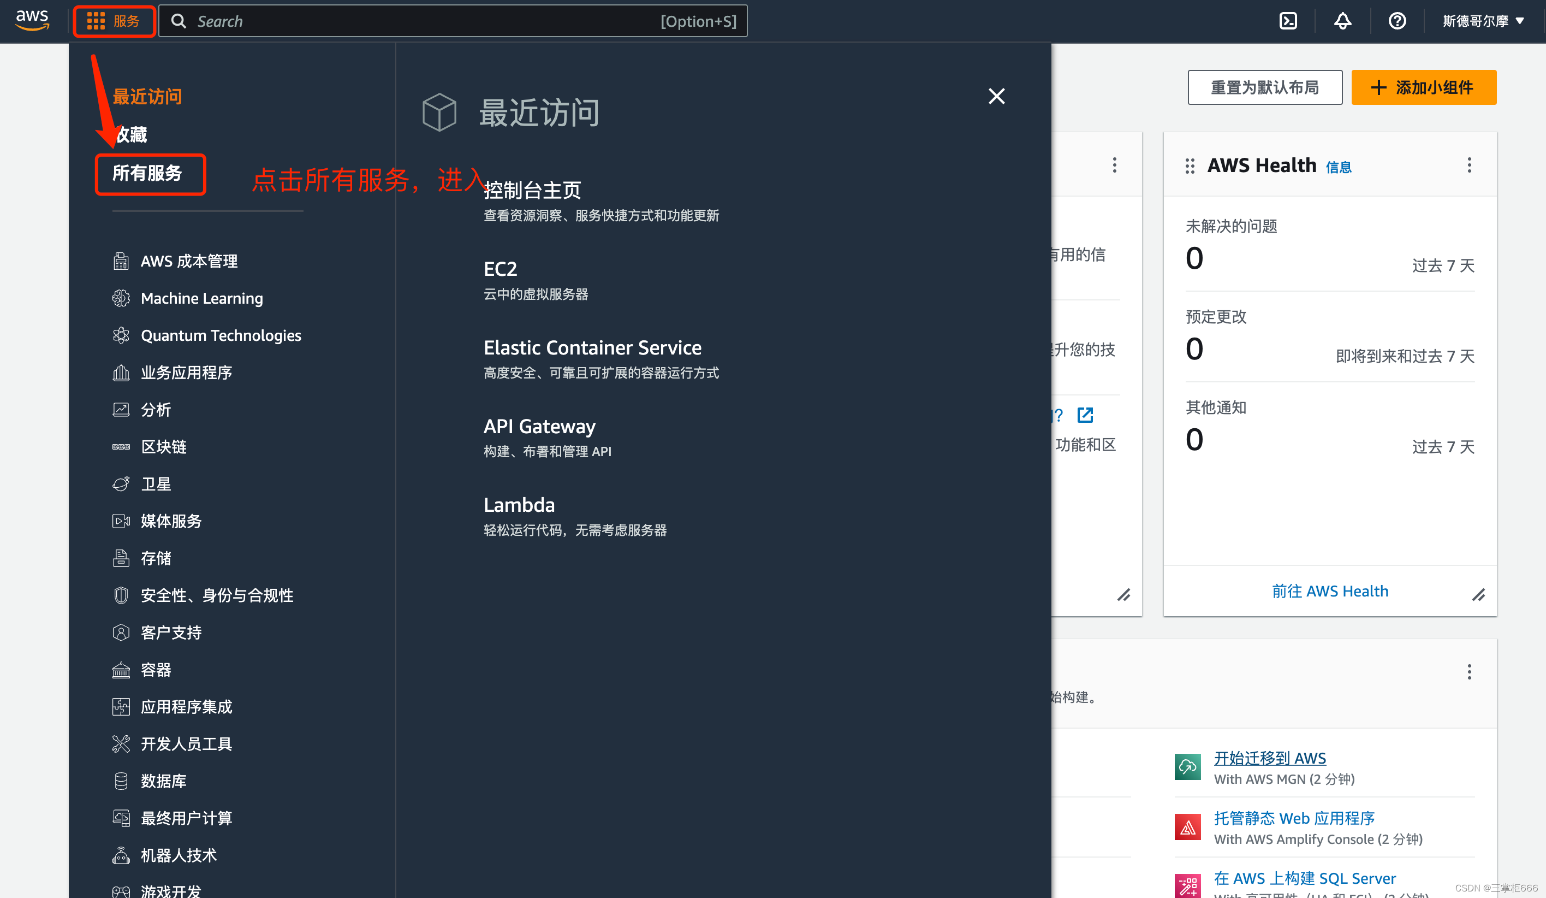Screen dimensions: 1546x898
Task: Click the 媒体服务 video icon
Action: point(121,521)
